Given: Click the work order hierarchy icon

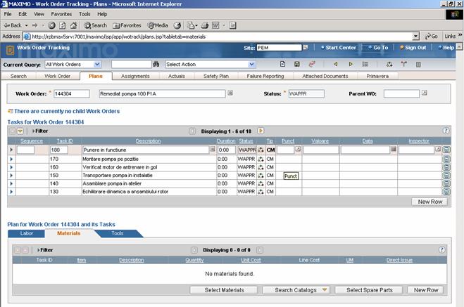Looking at the screenshot, I should click(404, 64).
